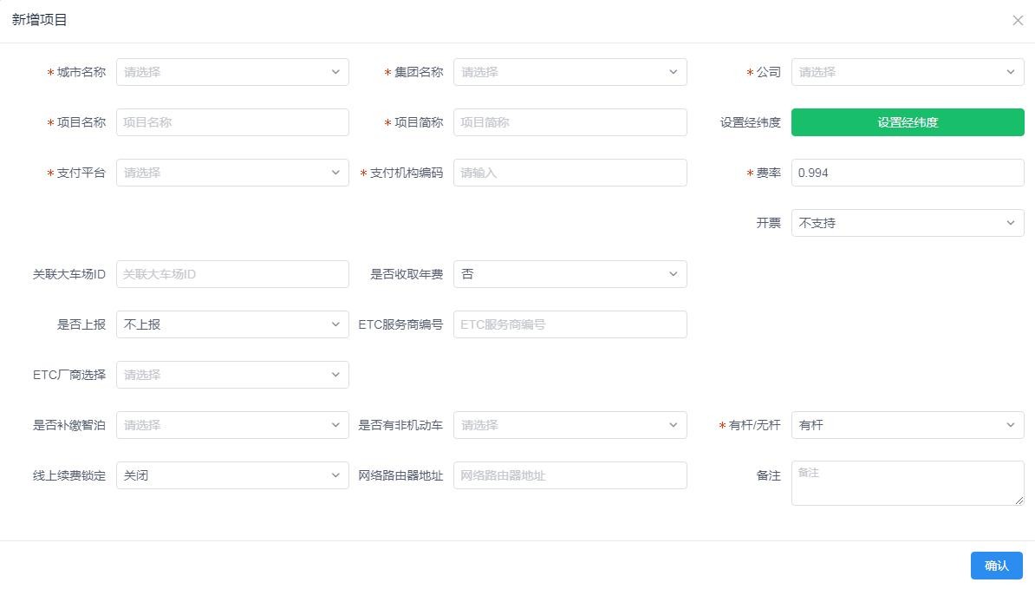Open the 开票 dropdown showing 不支持
The width and height of the screenshot is (1035, 589).
(908, 223)
